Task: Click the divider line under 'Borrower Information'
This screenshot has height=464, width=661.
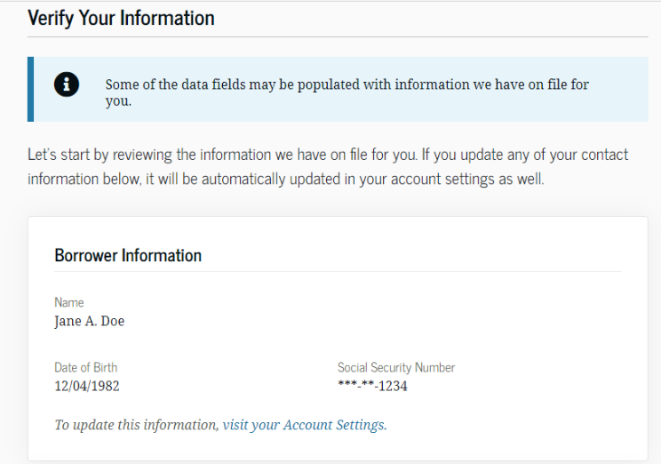Action: pyautogui.click(x=338, y=272)
